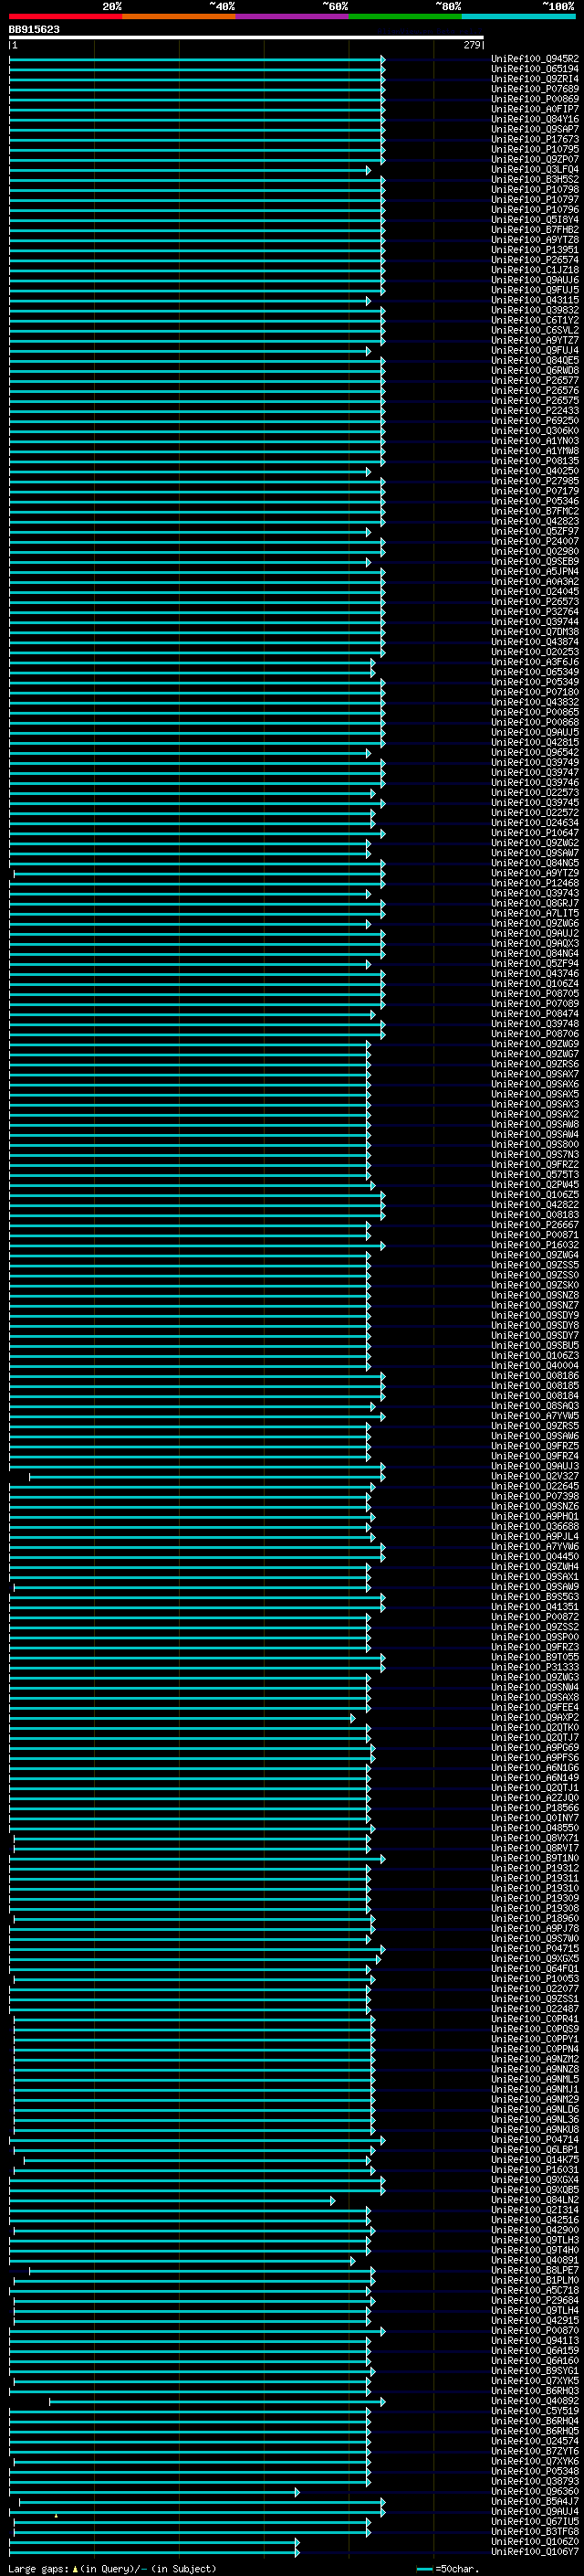Select hit label UniRef100_P69250

[535, 421]
